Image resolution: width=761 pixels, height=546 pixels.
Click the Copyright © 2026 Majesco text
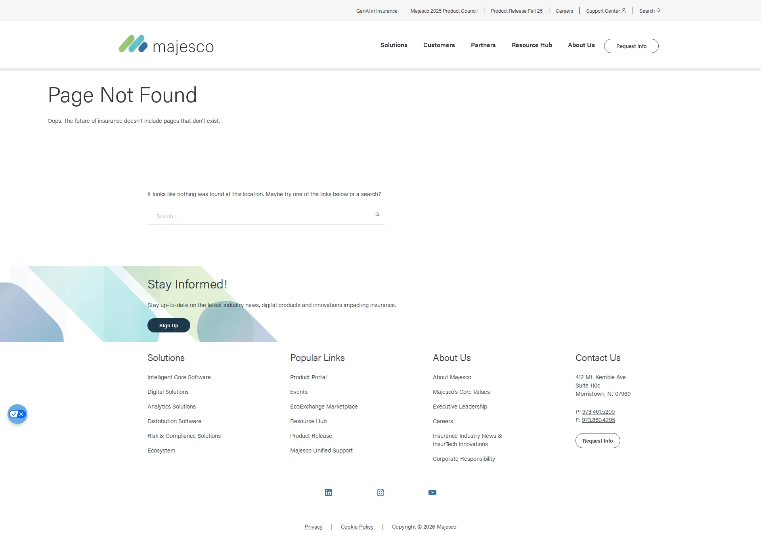424,527
